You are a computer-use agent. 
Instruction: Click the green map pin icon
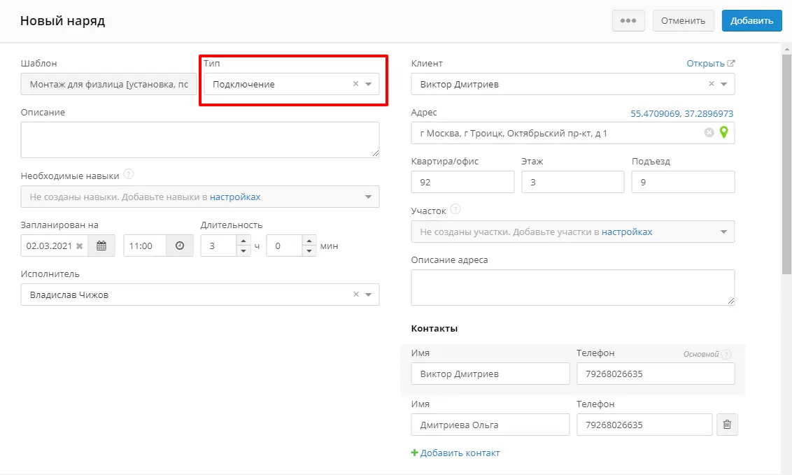pos(724,132)
